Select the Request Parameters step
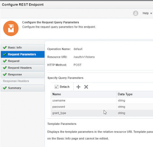This screenshot has width=153, height=147. [x=23, y=54]
